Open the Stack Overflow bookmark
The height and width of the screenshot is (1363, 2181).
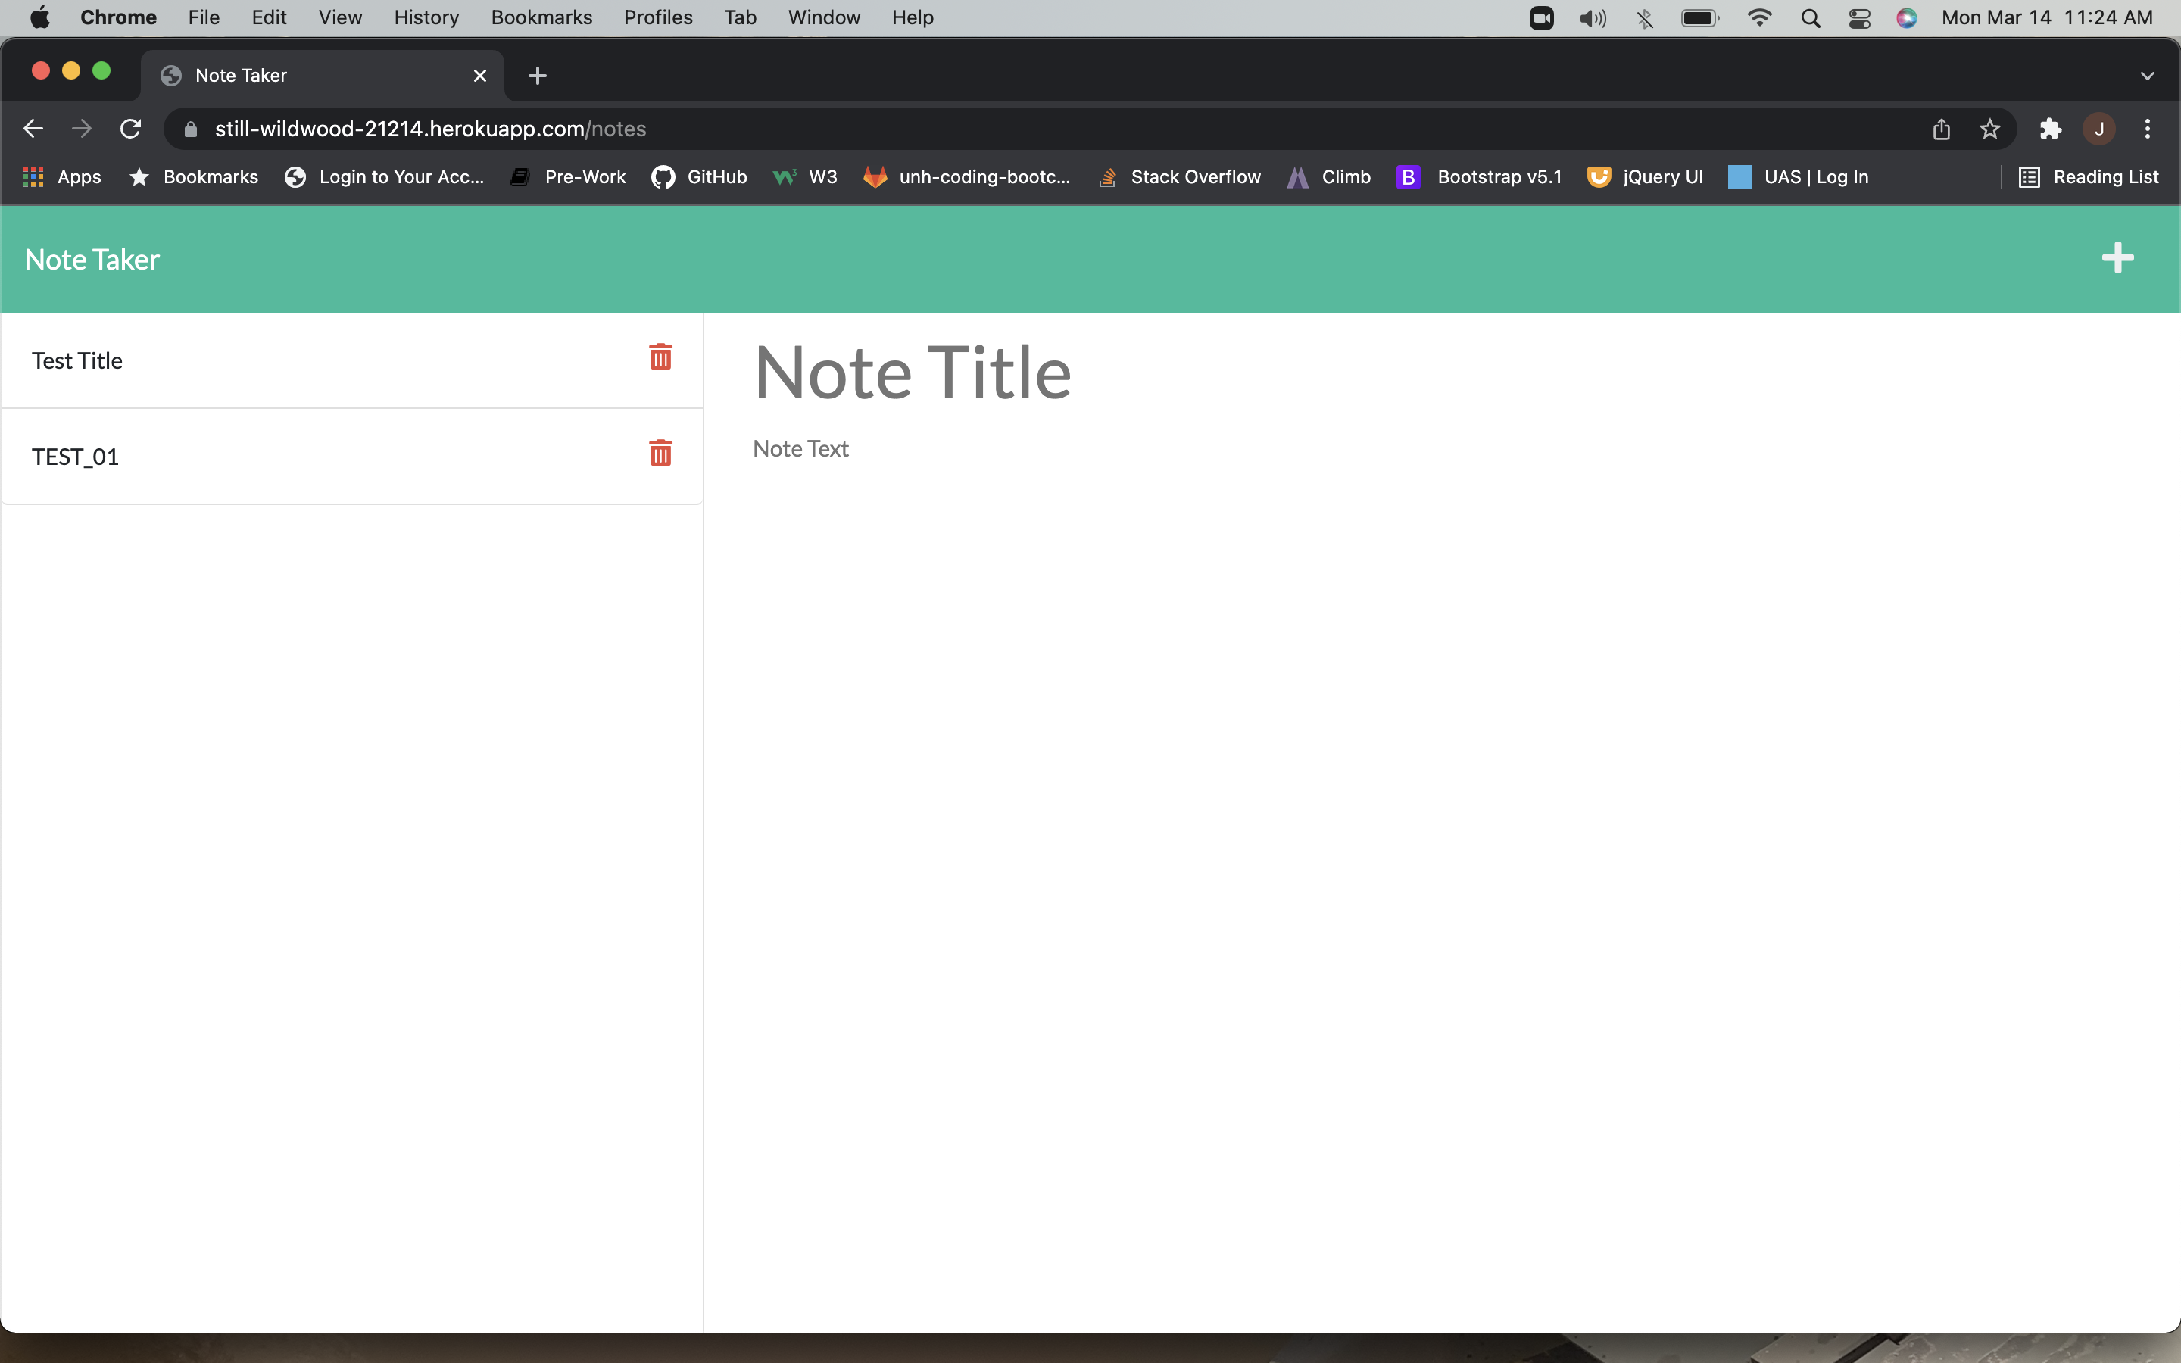(1180, 176)
